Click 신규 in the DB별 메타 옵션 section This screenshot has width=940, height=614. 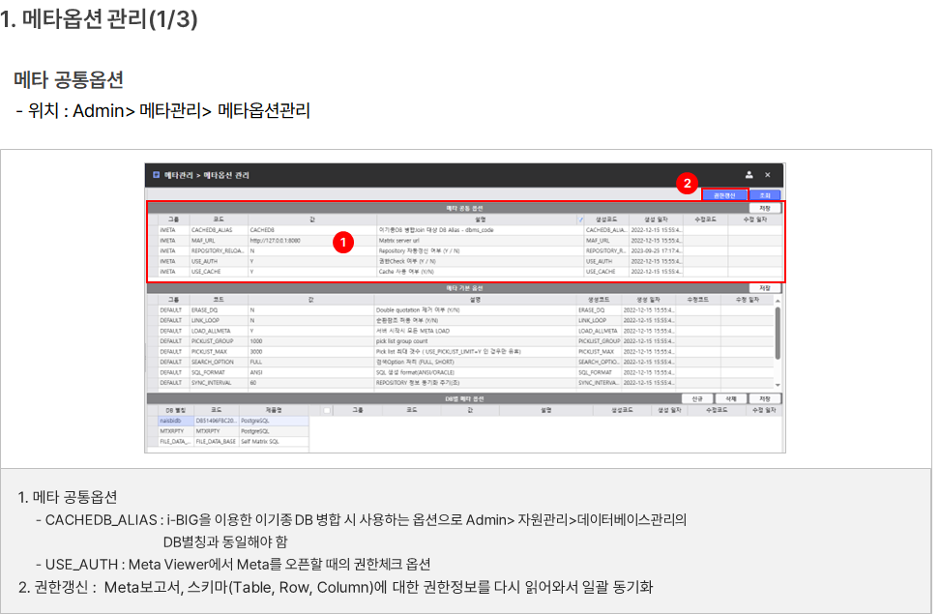[697, 398]
